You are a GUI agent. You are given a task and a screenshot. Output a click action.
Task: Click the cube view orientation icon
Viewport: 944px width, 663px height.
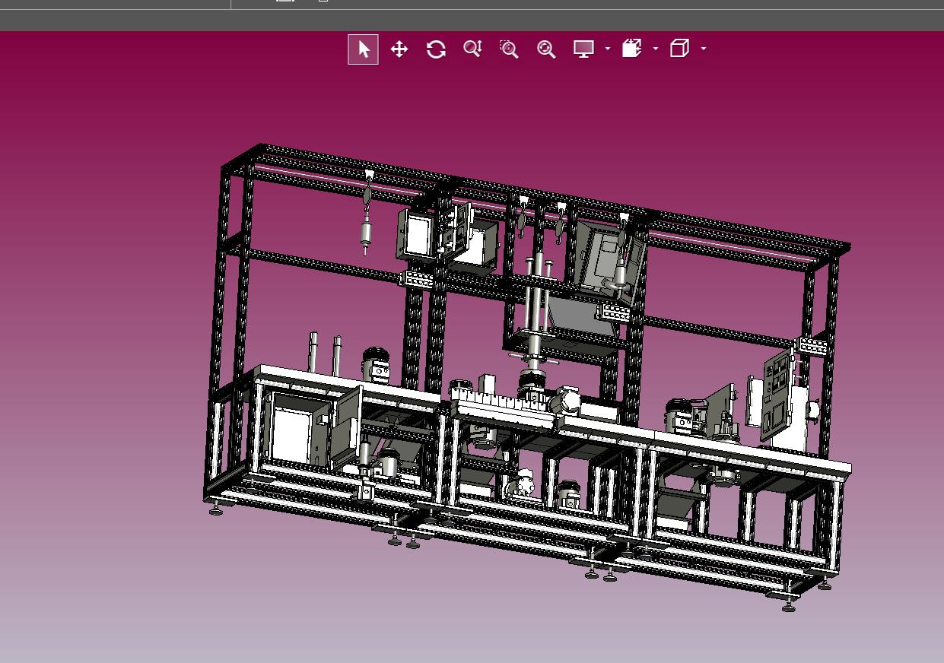tap(679, 49)
